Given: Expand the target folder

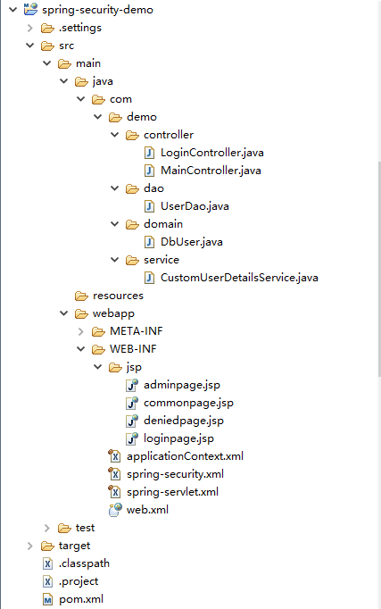Looking at the screenshot, I should [x=30, y=546].
